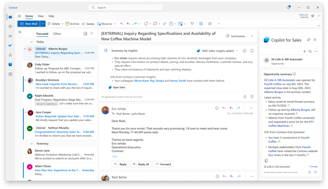The height and width of the screenshot is (189, 328).
Task: Open the People icon in sidebar
Action: (x=10, y=36)
